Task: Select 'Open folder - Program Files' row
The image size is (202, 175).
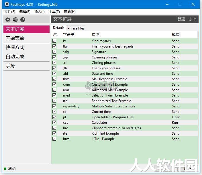Action: tap(124, 117)
